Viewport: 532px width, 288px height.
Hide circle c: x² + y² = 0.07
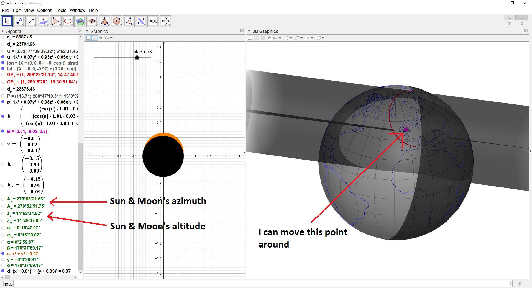3,254
